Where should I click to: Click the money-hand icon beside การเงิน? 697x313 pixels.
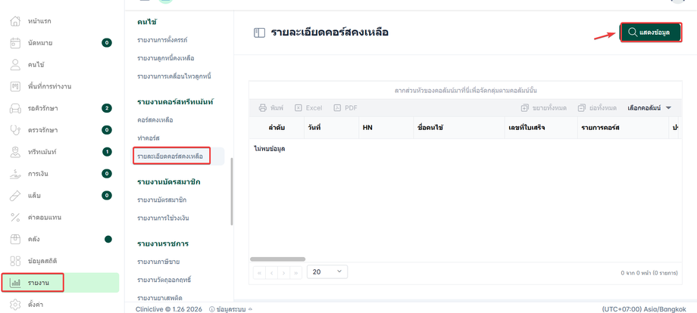point(16,173)
